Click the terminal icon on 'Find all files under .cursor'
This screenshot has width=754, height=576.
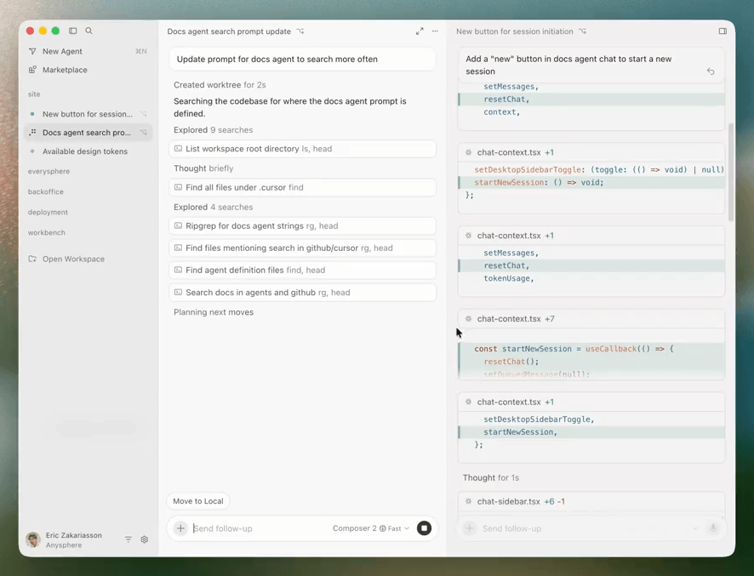coord(178,187)
